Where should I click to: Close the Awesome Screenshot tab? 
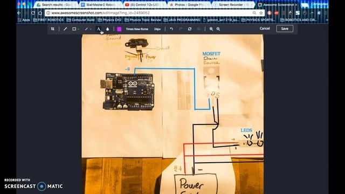tap(296, 5)
